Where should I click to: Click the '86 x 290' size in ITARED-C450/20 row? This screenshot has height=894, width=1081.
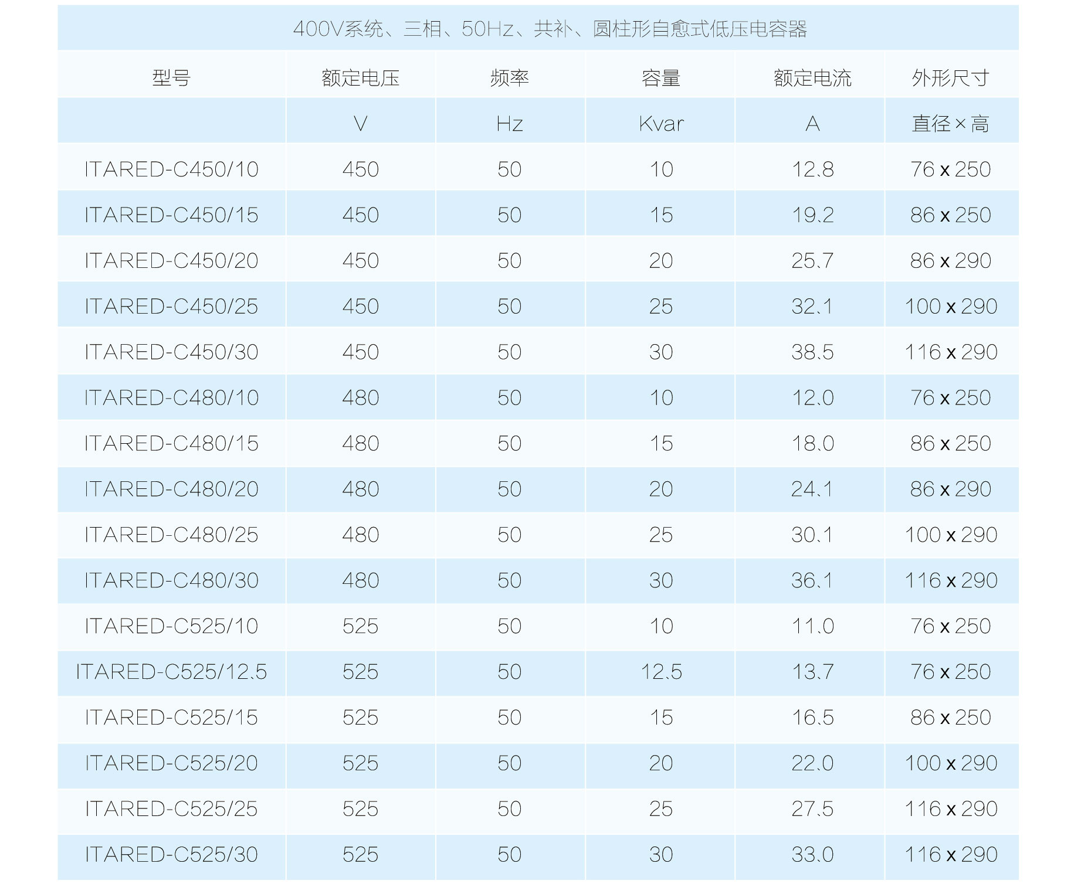click(950, 261)
